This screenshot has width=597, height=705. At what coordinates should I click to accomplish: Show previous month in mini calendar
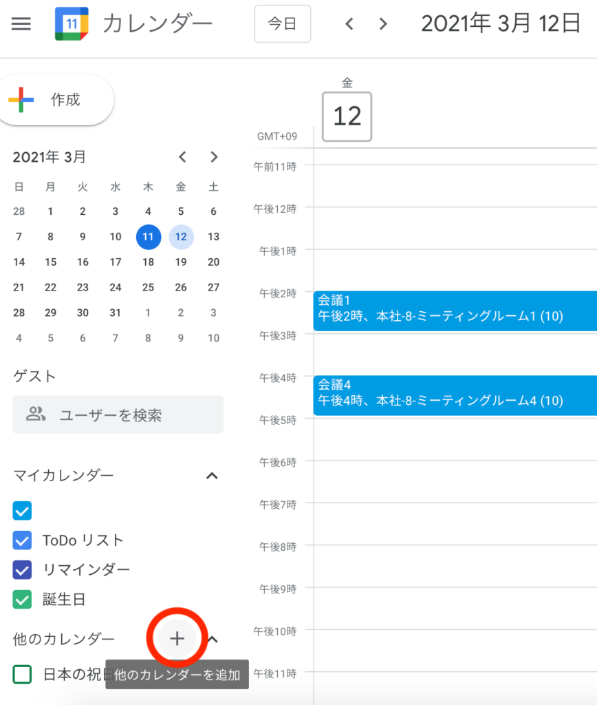tap(182, 157)
